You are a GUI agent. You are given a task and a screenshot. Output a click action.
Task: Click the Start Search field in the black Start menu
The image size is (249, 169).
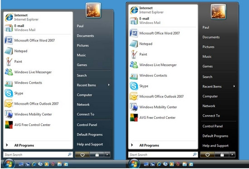163,155
